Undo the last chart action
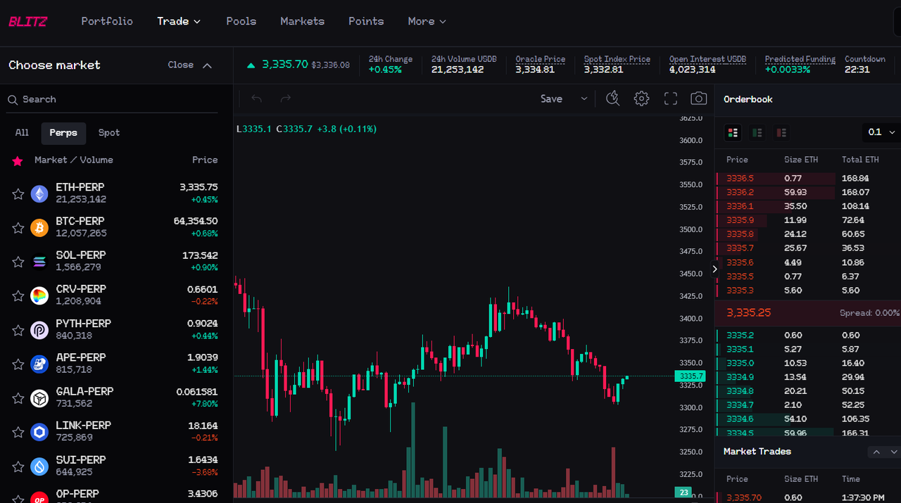 tap(256, 98)
